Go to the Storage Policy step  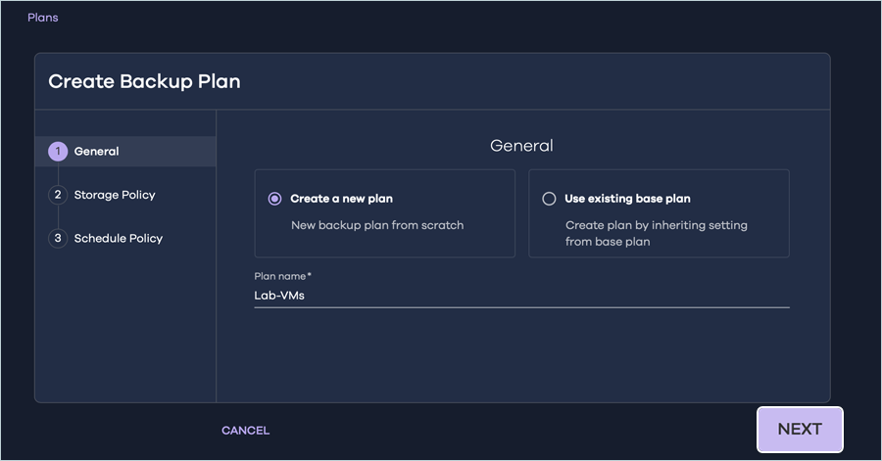pos(115,195)
